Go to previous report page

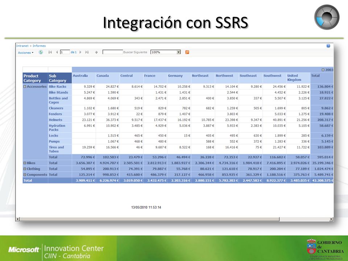[x=57, y=52]
